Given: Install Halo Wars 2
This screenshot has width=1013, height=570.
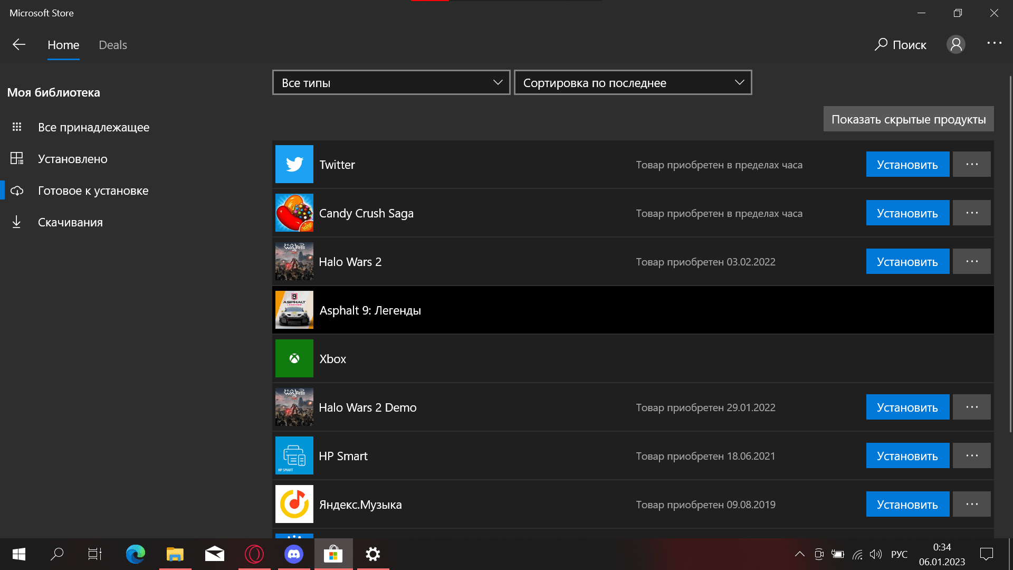Looking at the screenshot, I should [x=907, y=261].
